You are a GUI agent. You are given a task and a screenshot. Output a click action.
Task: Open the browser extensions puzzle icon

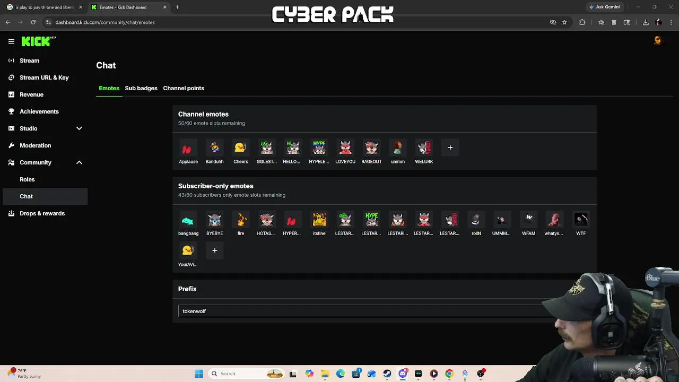tap(582, 22)
